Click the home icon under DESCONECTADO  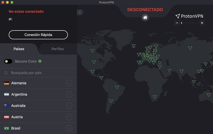[x=145, y=17]
